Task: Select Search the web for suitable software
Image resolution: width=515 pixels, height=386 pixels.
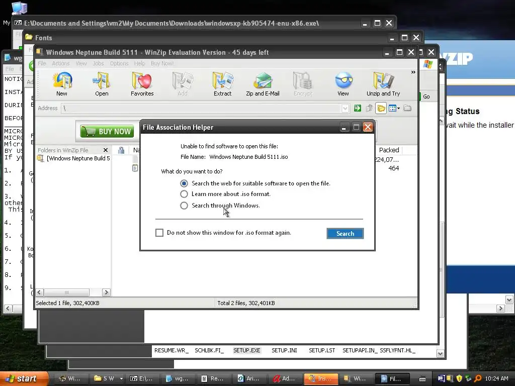Action: click(x=184, y=183)
